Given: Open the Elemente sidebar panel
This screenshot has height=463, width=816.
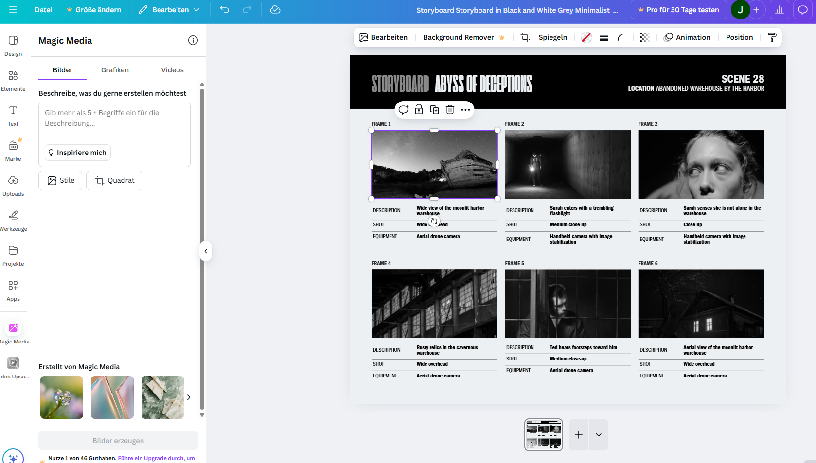Looking at the screenshot, I should [x=13, y=81].
